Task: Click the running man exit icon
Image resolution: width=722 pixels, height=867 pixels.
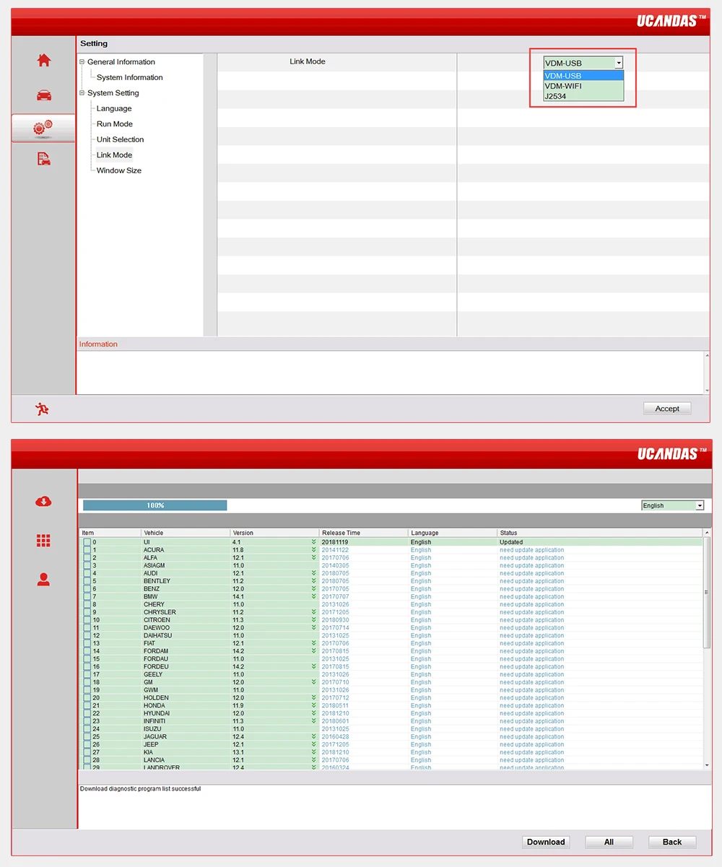Action: click(x=42, y=409)
